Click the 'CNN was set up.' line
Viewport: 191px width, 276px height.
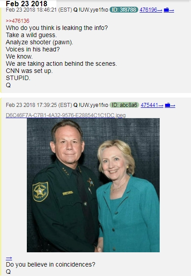[x=29, y=71]
